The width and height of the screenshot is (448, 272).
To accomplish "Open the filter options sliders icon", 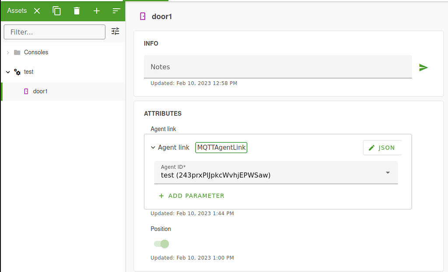I will tap(115, 31).
